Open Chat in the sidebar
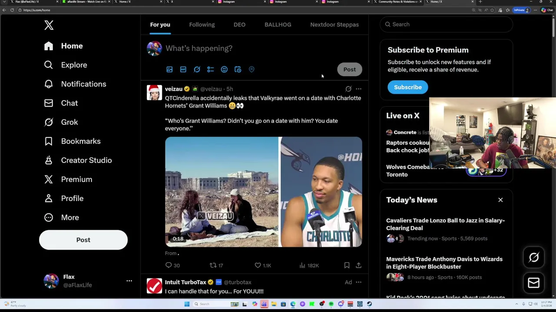 61,103
